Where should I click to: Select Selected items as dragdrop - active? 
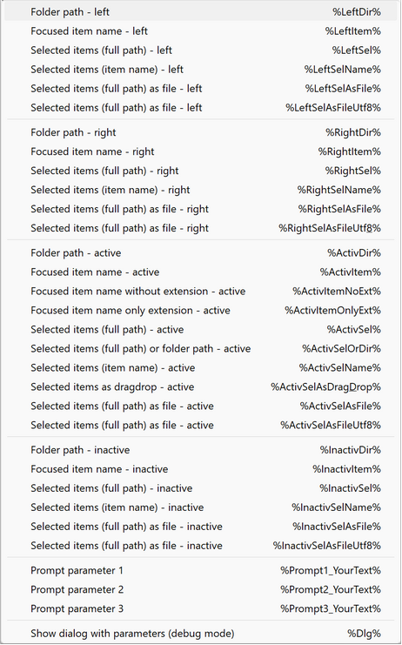tap(201, 387)
